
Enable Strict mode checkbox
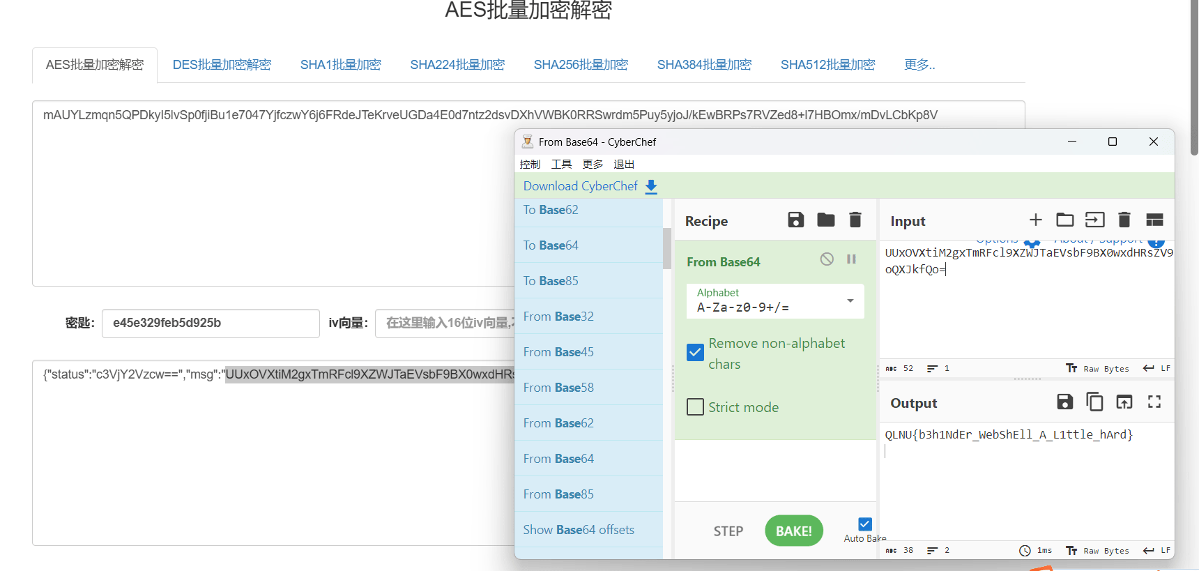tap(695, 407)
